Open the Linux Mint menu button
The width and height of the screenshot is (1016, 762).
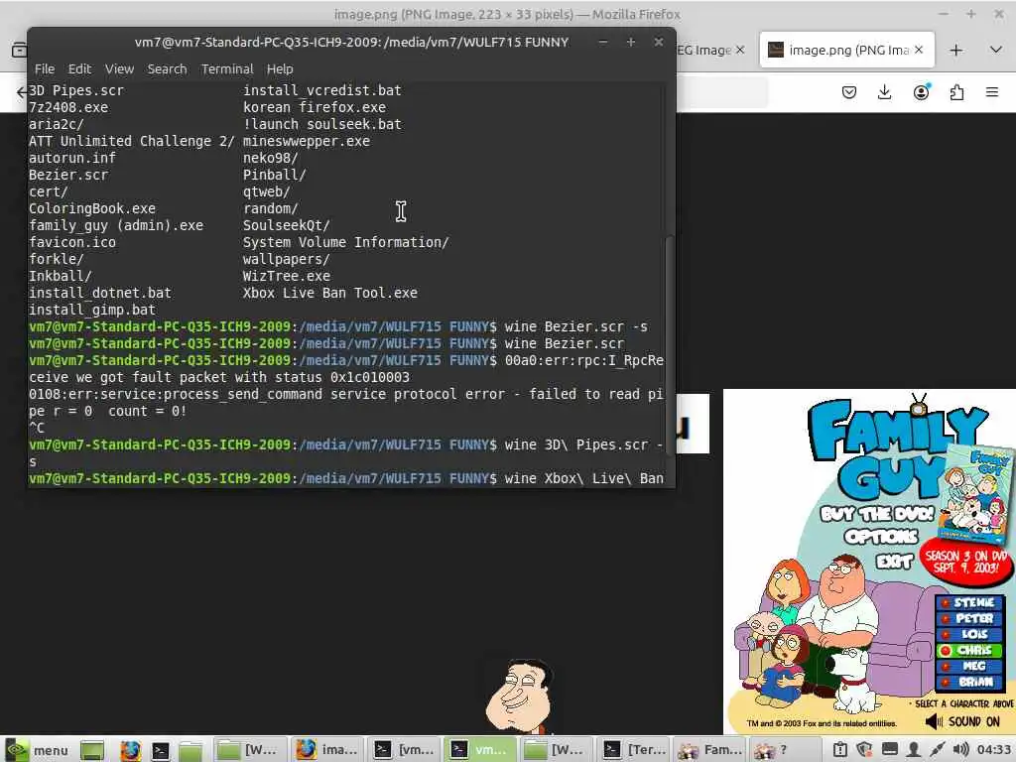pos(38,750)
